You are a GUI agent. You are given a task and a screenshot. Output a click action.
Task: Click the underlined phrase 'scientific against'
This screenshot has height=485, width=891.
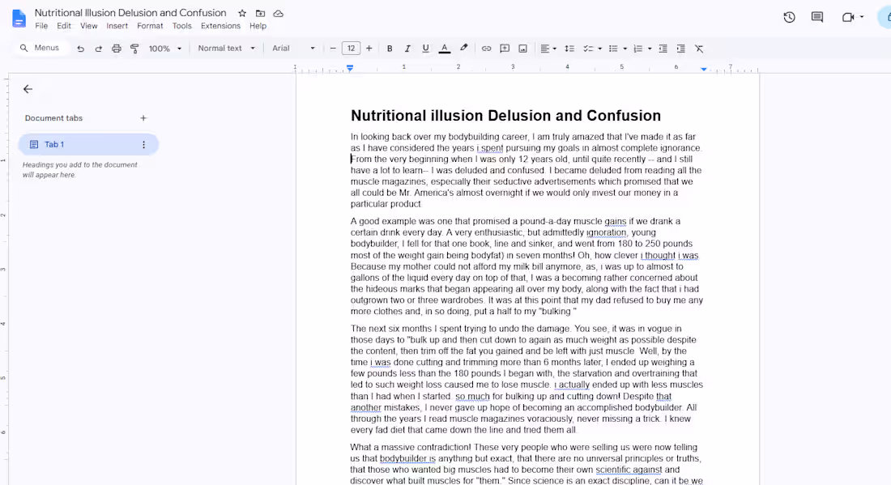(x=629, y=470)
